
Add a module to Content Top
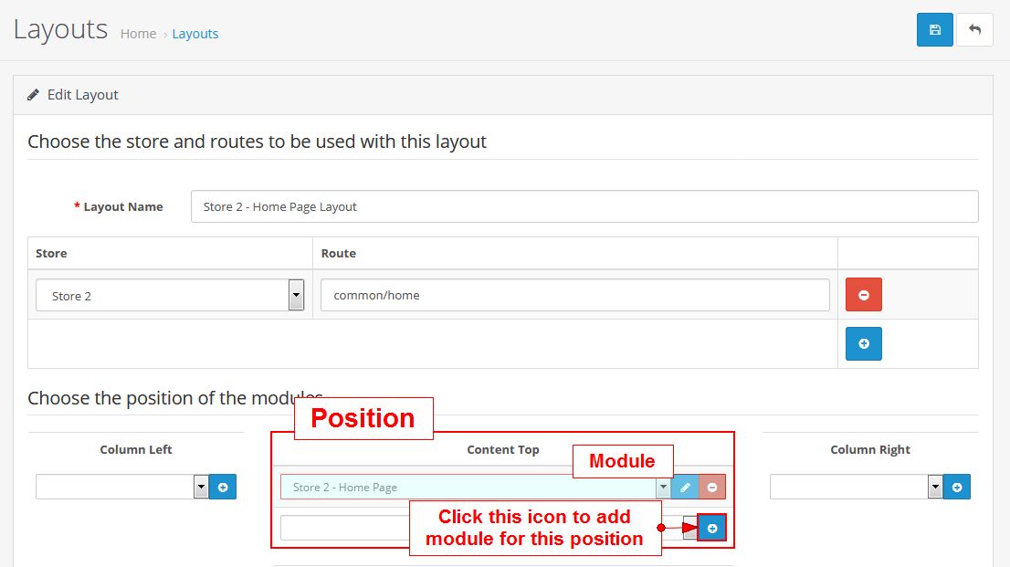click(x=711, y=528)
